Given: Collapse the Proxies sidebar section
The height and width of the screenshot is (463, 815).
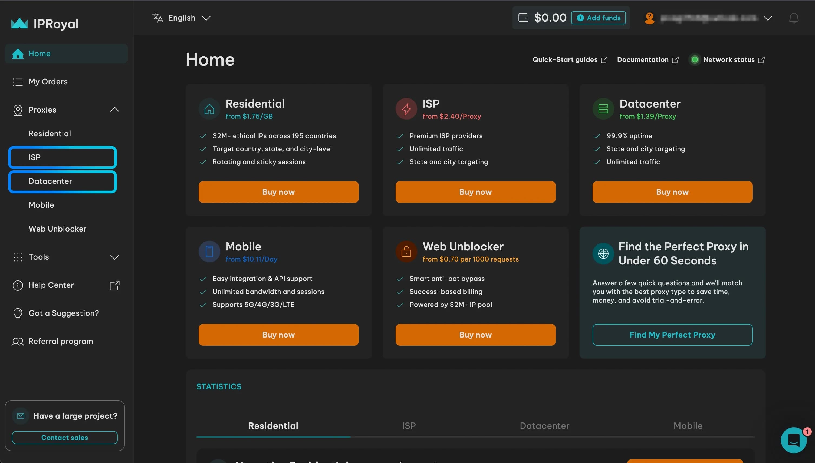Looking at the screenshot, I should pyautogui.click(x=114, y=110).
